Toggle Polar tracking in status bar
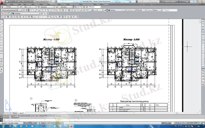The width and height of the screenshot is (205, 128). click(35, 123)
